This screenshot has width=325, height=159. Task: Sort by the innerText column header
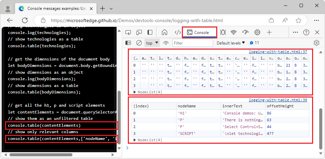coord(243,106)
